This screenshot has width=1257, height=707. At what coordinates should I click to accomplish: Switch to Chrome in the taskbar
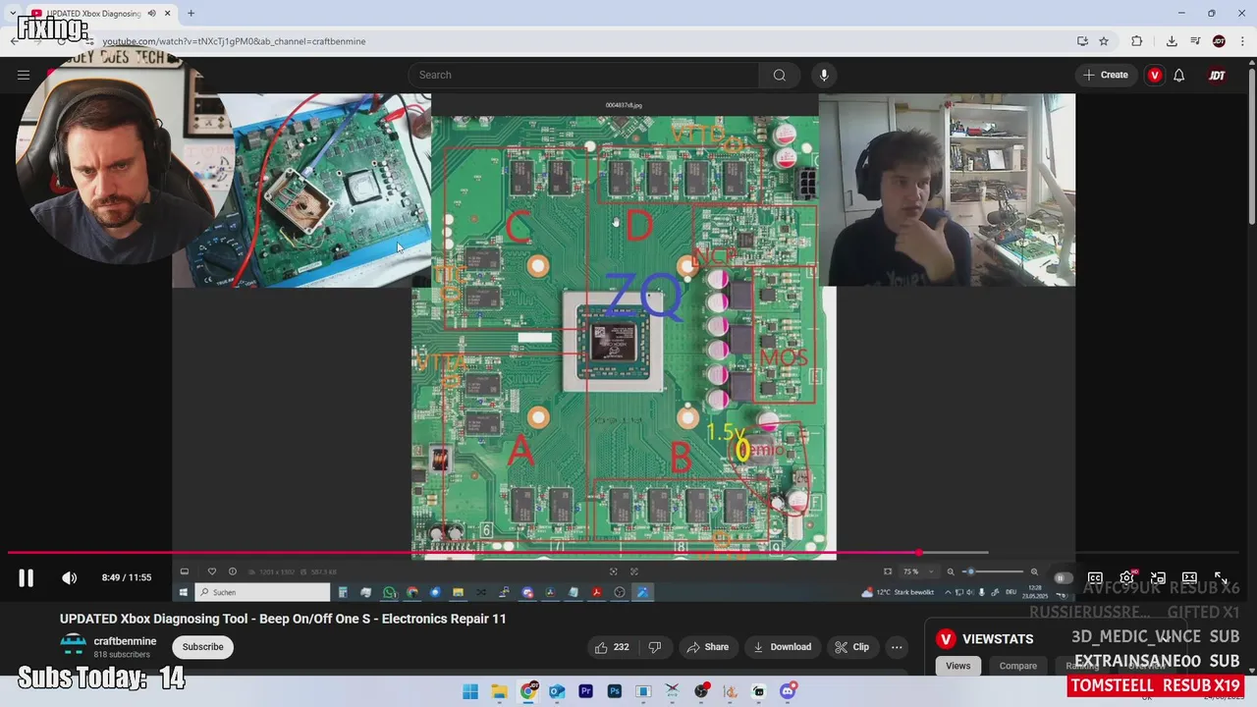528,691
